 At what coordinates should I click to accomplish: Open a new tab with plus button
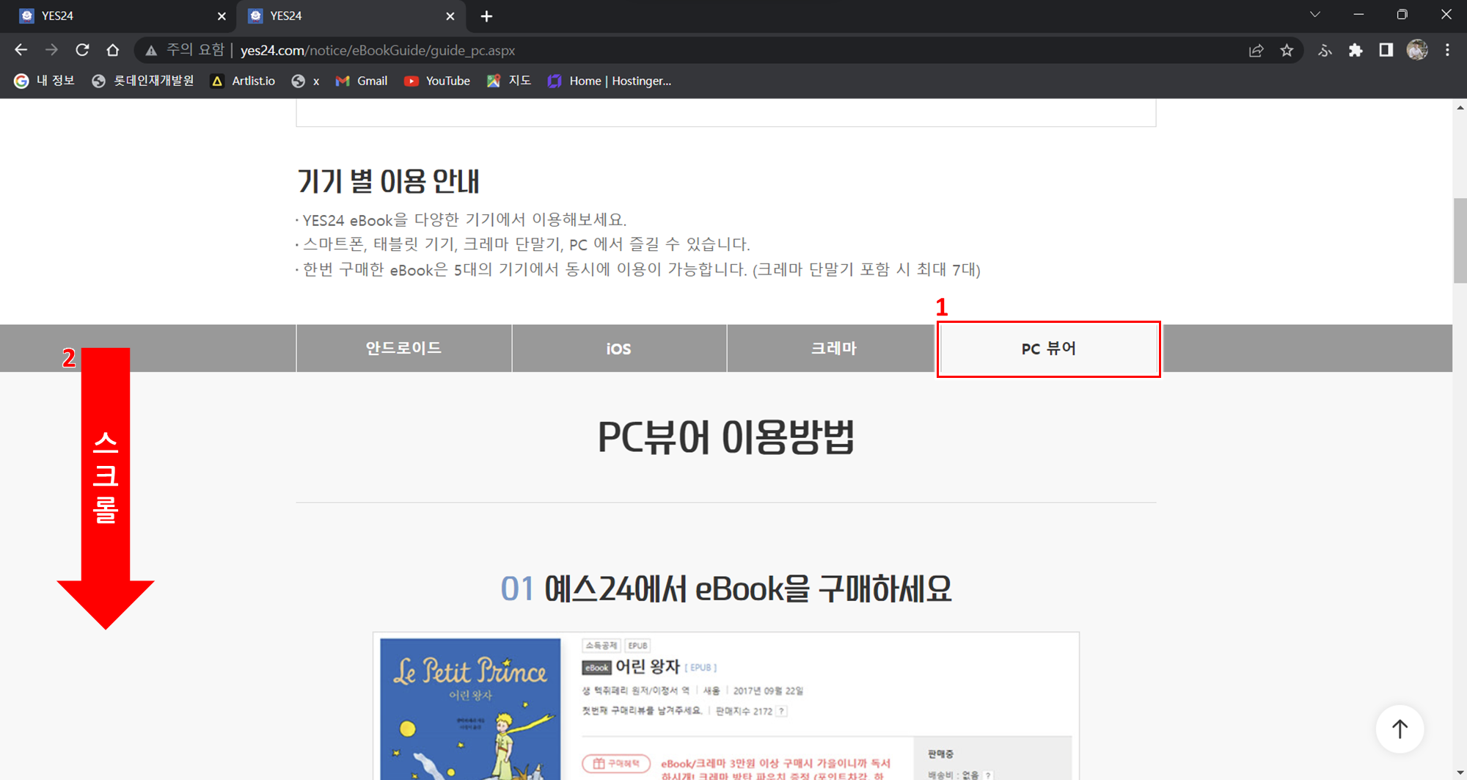486,16
